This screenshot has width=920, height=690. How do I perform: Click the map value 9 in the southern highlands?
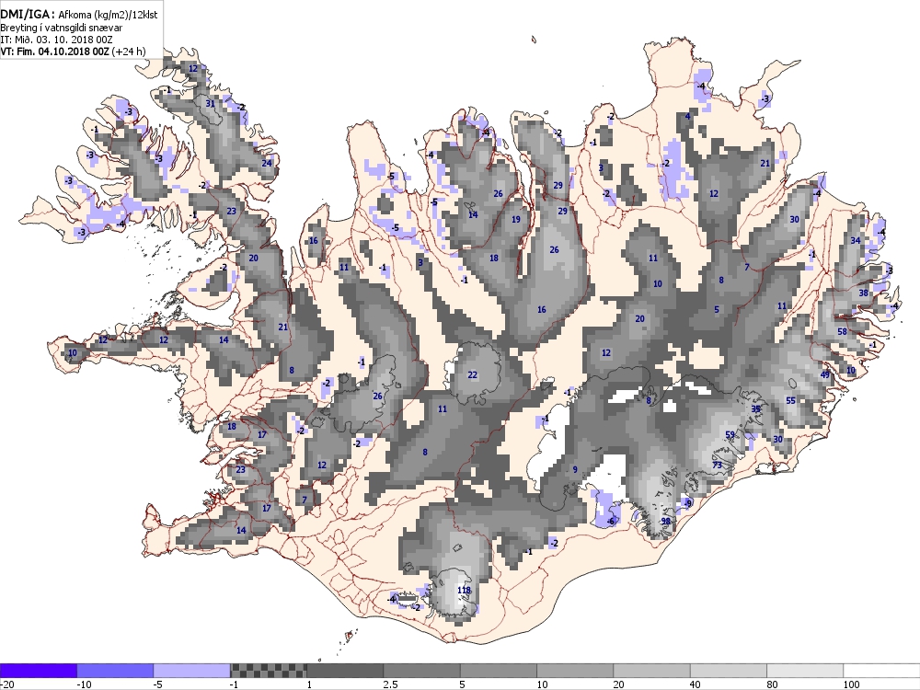coord(575,469)
